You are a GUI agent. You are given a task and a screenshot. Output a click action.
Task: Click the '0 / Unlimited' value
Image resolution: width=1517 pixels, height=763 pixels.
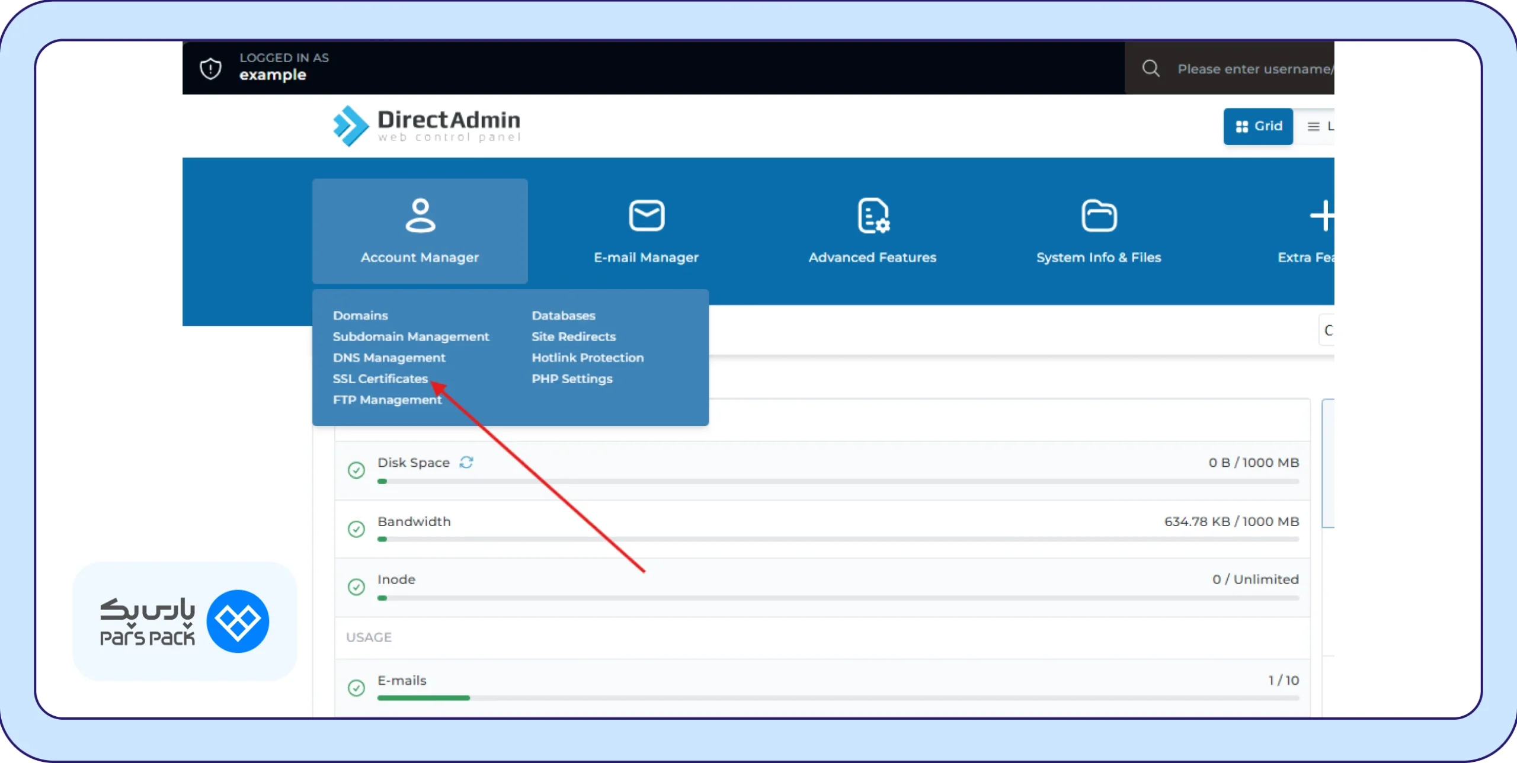coord(1255,579)
